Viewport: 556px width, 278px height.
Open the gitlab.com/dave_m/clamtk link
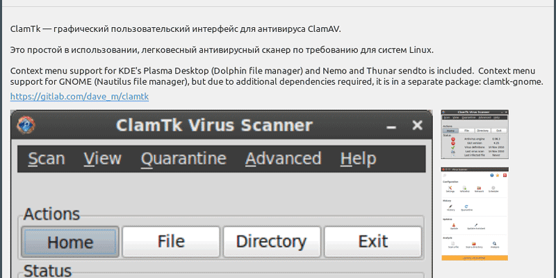click(79, 97)
